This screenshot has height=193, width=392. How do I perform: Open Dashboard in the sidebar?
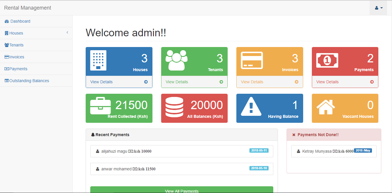click(x=36, y=21)
